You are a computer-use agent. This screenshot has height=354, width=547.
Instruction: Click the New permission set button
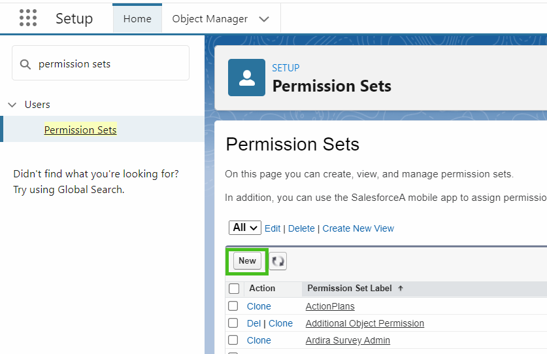coord(247,261)
